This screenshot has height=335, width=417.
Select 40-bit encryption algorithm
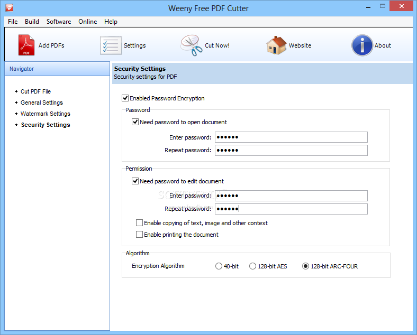pyautogui.click(x=219, y=266)
